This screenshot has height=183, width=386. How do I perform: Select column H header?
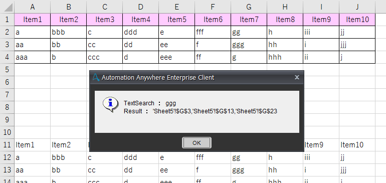[x=285, y=7]
